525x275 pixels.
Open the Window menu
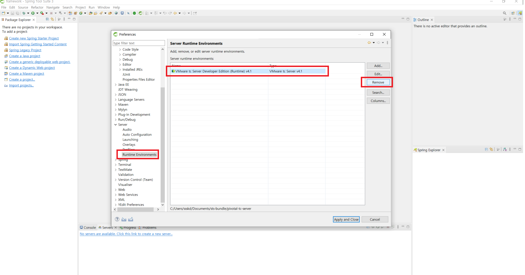104,7
